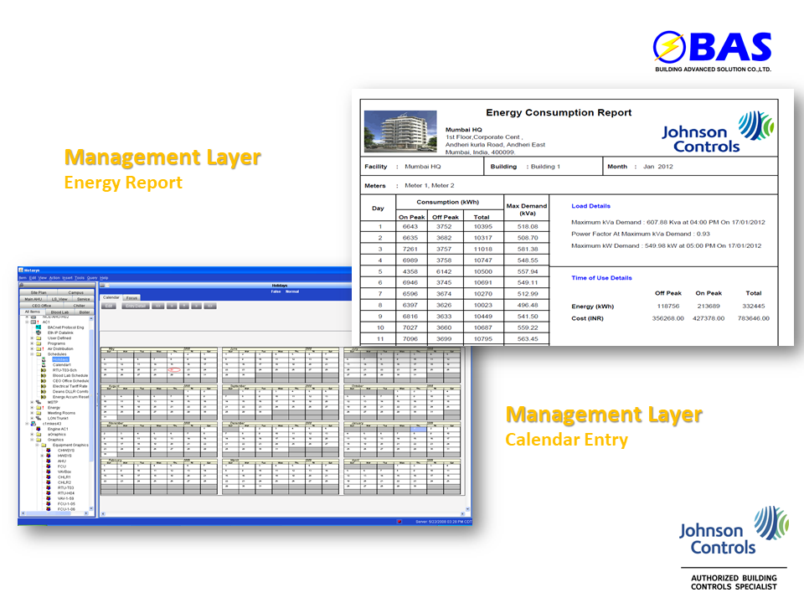Open the Item menu in Metasys
The width and height of the screenshot is (804, 603).
tap(23, 278)
